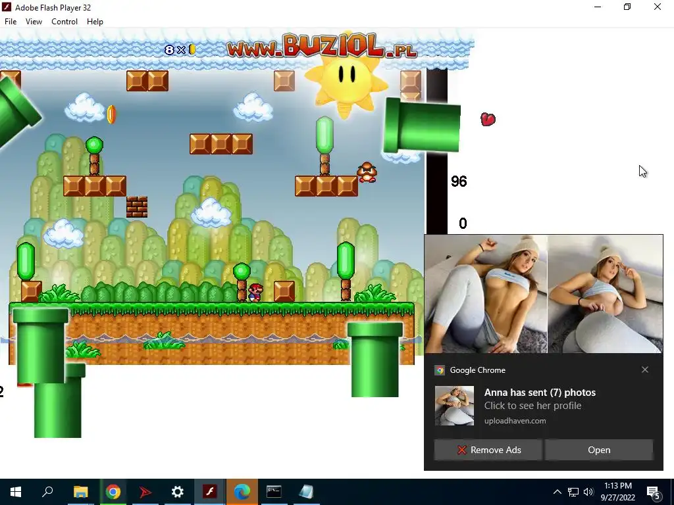The width and height of the screenshot is (674, 505).
Task: Click the www.BUZIOL.pl logo
Action: coord(321,46)
